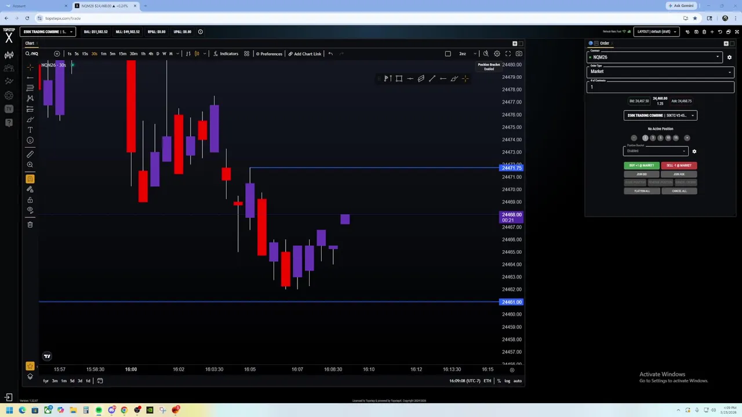Click FLATTEN ALL button

tap(642, 191)
